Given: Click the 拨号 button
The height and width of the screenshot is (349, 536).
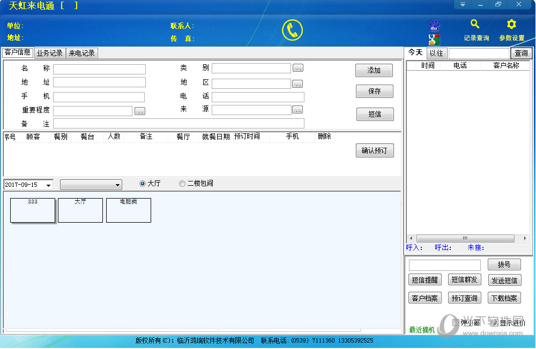Looking at the screenshot, I should pos(504,264).
